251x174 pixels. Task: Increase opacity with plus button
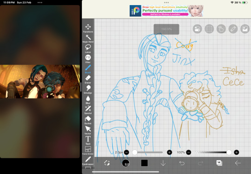point(237,153)
